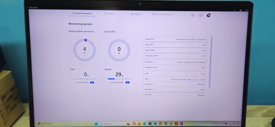Launch Google Chrome from the taskbar
This screenshot has height=127, width=275.
tap(161, 124)
